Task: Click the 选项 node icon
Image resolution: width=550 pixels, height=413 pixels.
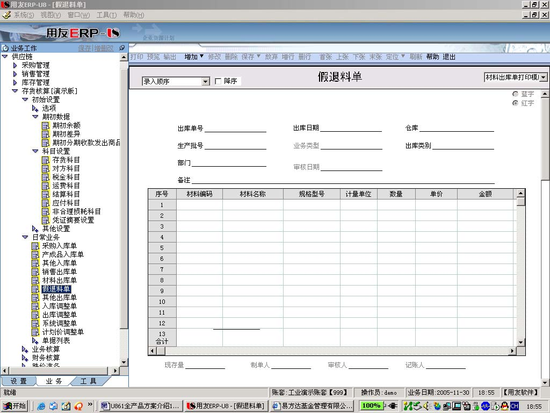Action: [x=35, y=109]
